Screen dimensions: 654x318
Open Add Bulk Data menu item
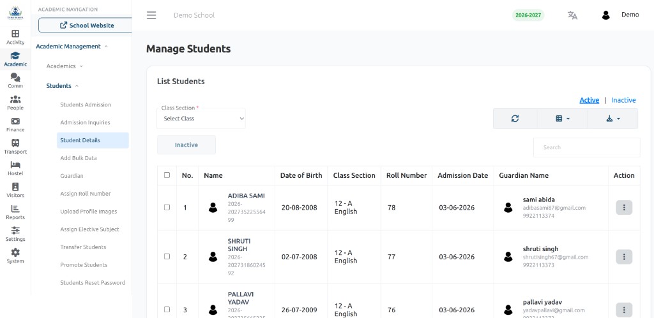point(79,158)
